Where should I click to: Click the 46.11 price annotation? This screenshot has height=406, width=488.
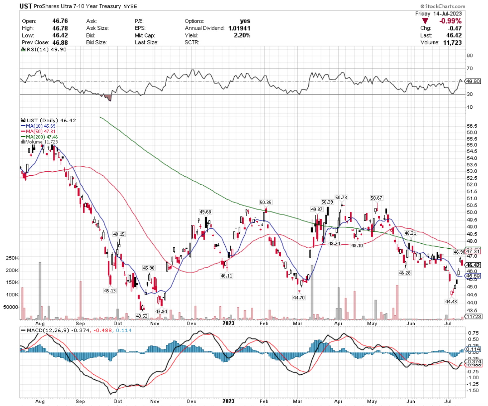point(226,276)
